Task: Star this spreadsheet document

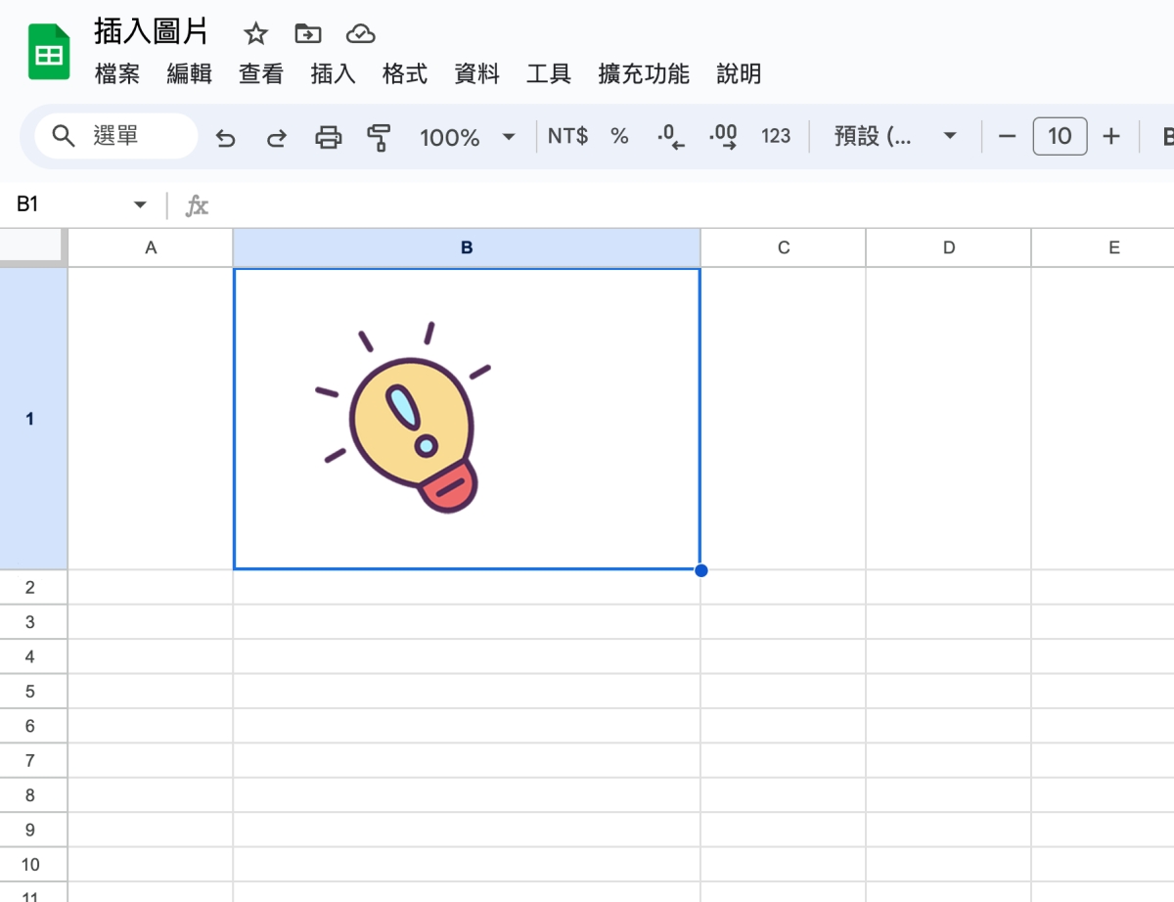Action: pos(255,34)
